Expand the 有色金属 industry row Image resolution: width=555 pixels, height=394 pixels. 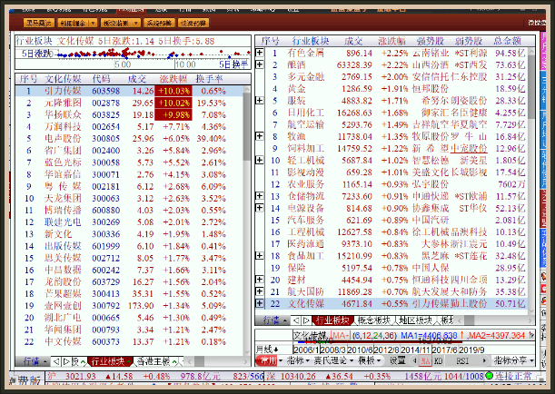pyautogui.click(x=260, y=53)
